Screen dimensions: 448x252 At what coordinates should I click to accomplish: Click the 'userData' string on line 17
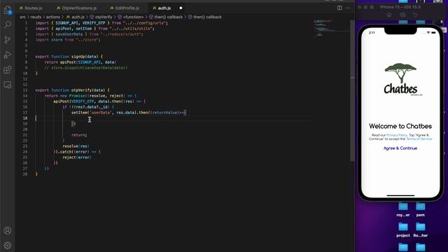tap(100, 113)
